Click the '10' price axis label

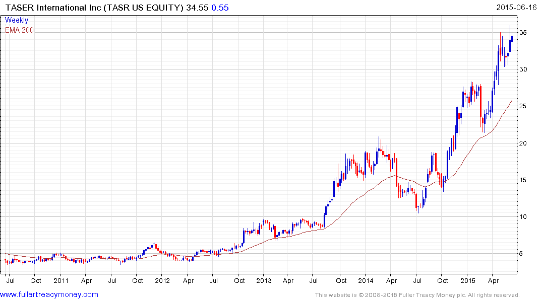click(x=523, y=217)
